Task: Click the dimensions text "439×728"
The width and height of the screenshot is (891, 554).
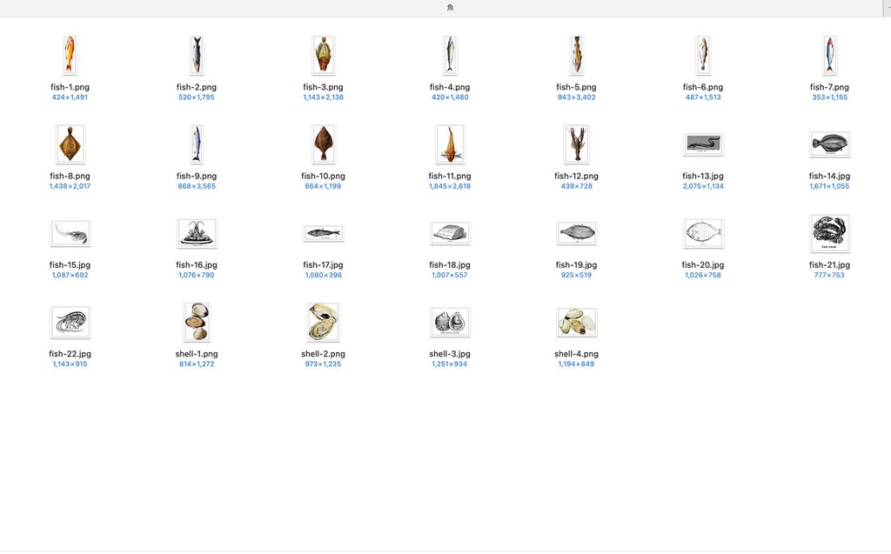Action: pos(576,186)
